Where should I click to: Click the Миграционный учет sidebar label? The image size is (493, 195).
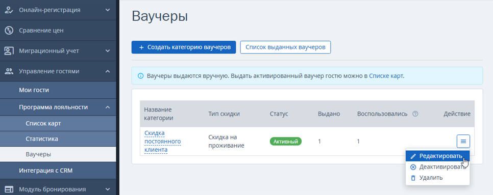pyautogui.click(x=49, y=51)
